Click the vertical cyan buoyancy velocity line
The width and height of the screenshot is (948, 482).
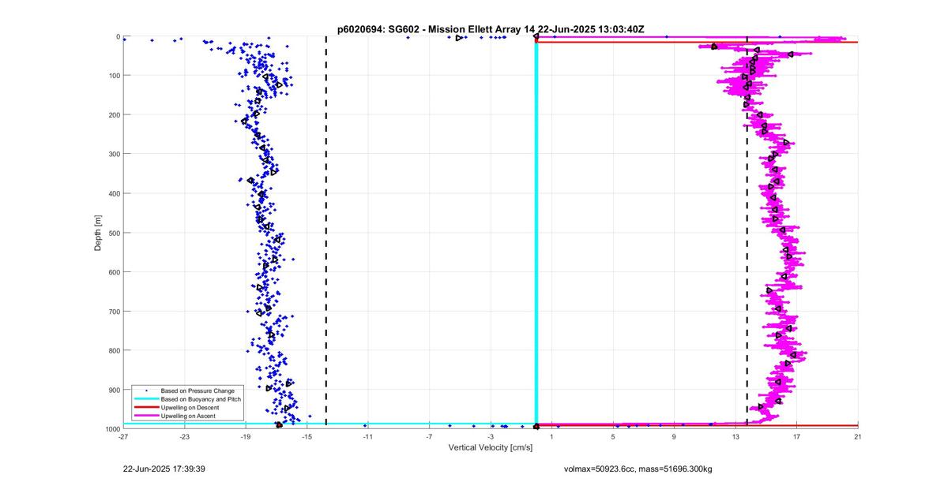pyautogui.click(x=536, y=233)
